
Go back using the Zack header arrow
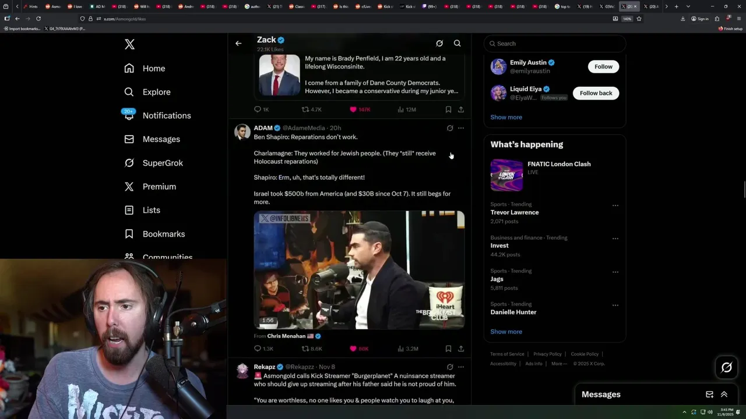pos(238,43)
